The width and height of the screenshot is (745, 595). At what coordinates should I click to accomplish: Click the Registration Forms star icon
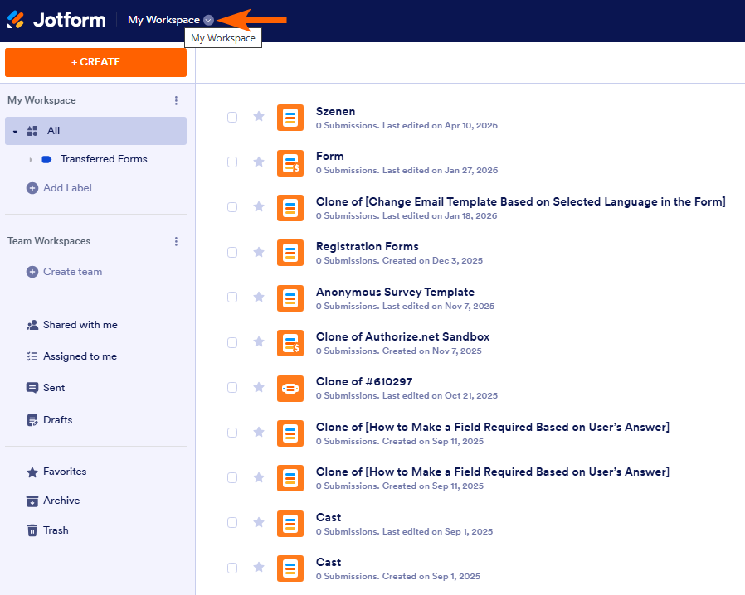point(259,252)
